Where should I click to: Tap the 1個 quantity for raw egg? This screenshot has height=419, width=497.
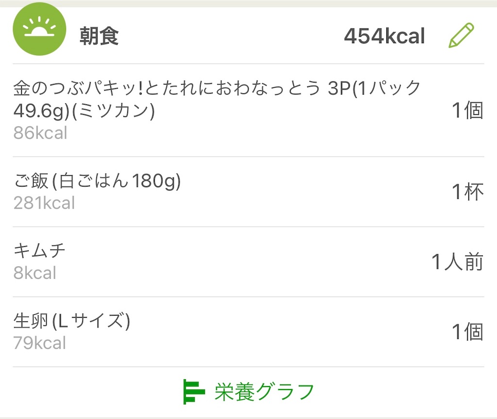pyautogui.click(x=468, y=332)
